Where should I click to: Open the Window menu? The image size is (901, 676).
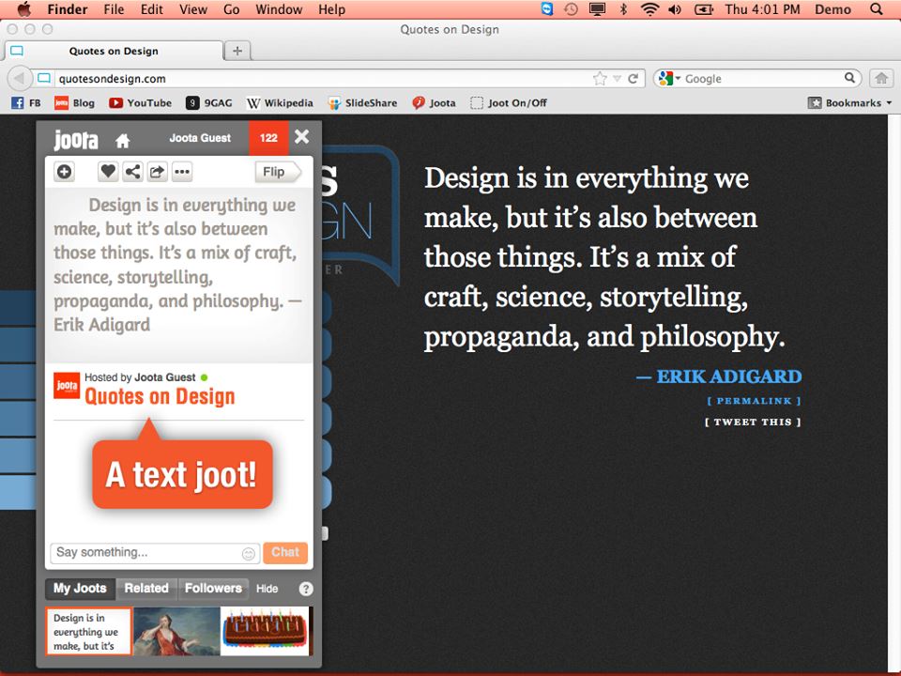click(279, 9)
